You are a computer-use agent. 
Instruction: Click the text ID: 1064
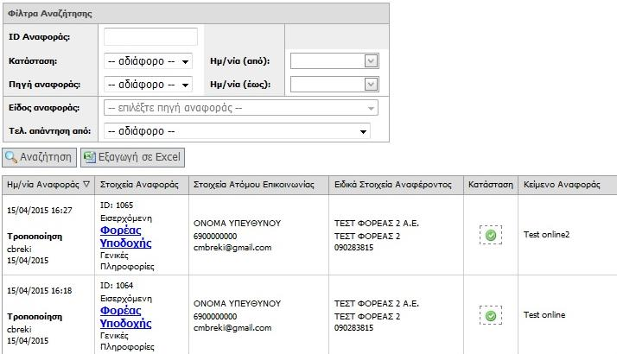(117, 286)
